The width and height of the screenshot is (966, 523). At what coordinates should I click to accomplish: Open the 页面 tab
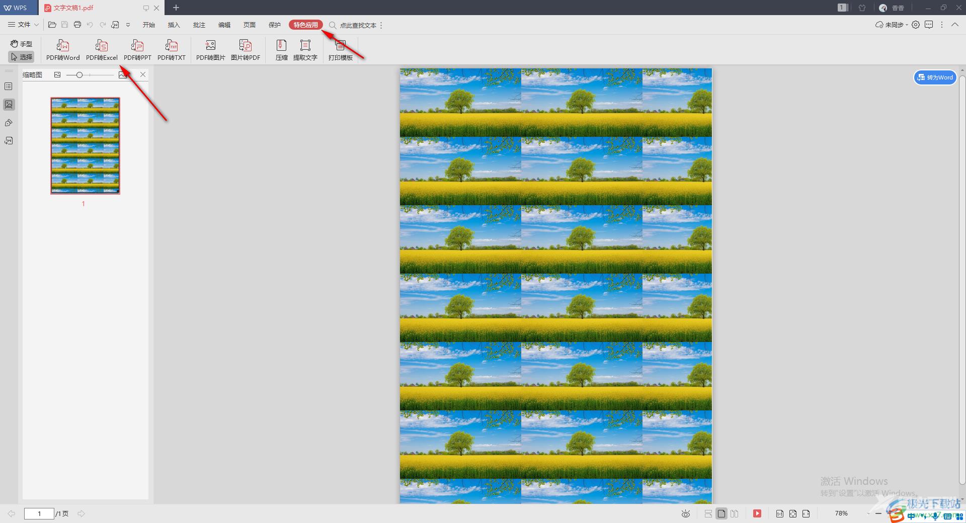tap(250, 25)
